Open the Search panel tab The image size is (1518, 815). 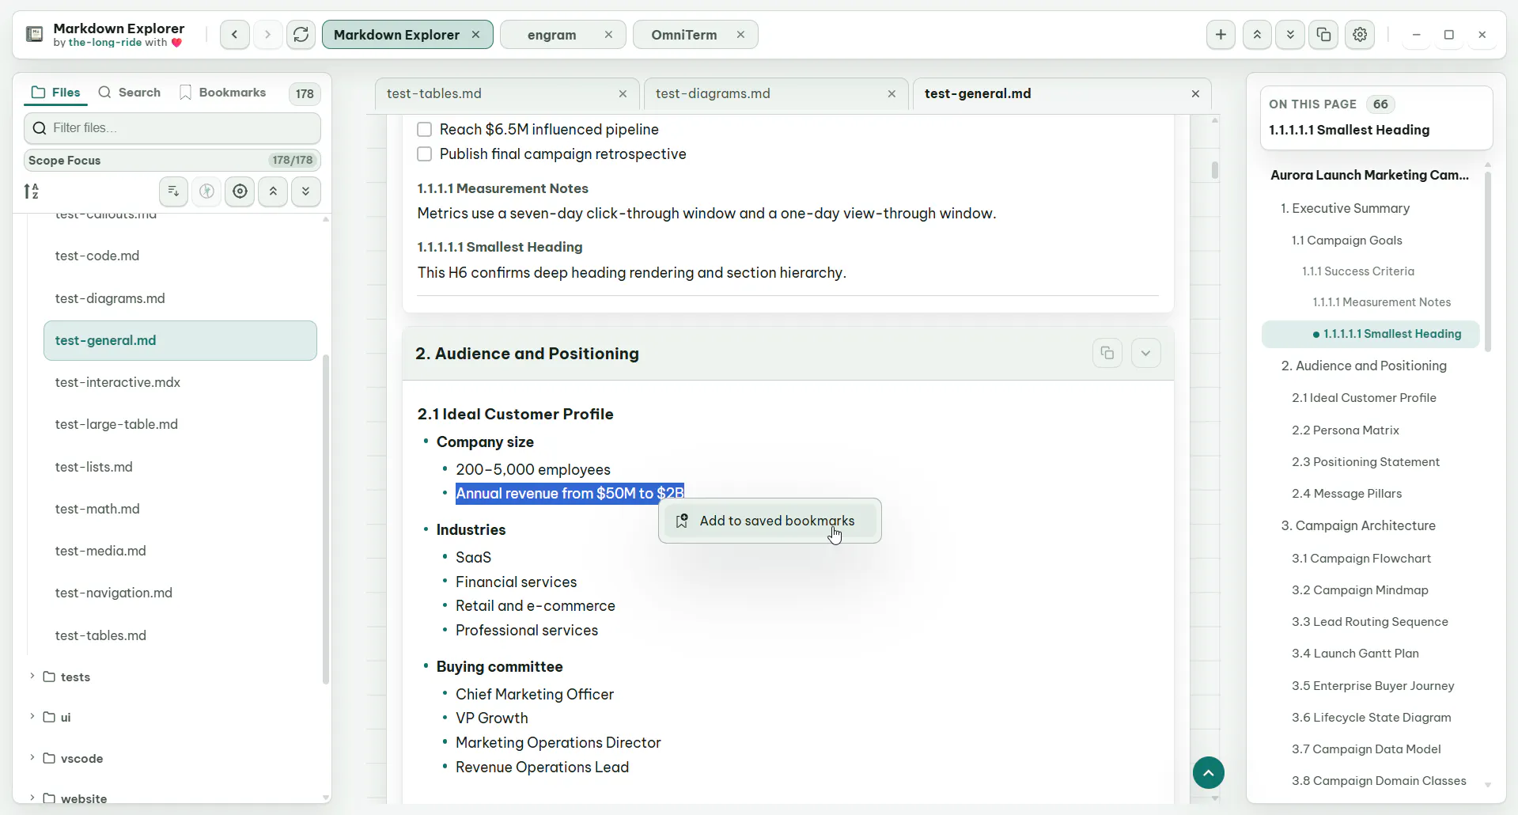point(130,93)
